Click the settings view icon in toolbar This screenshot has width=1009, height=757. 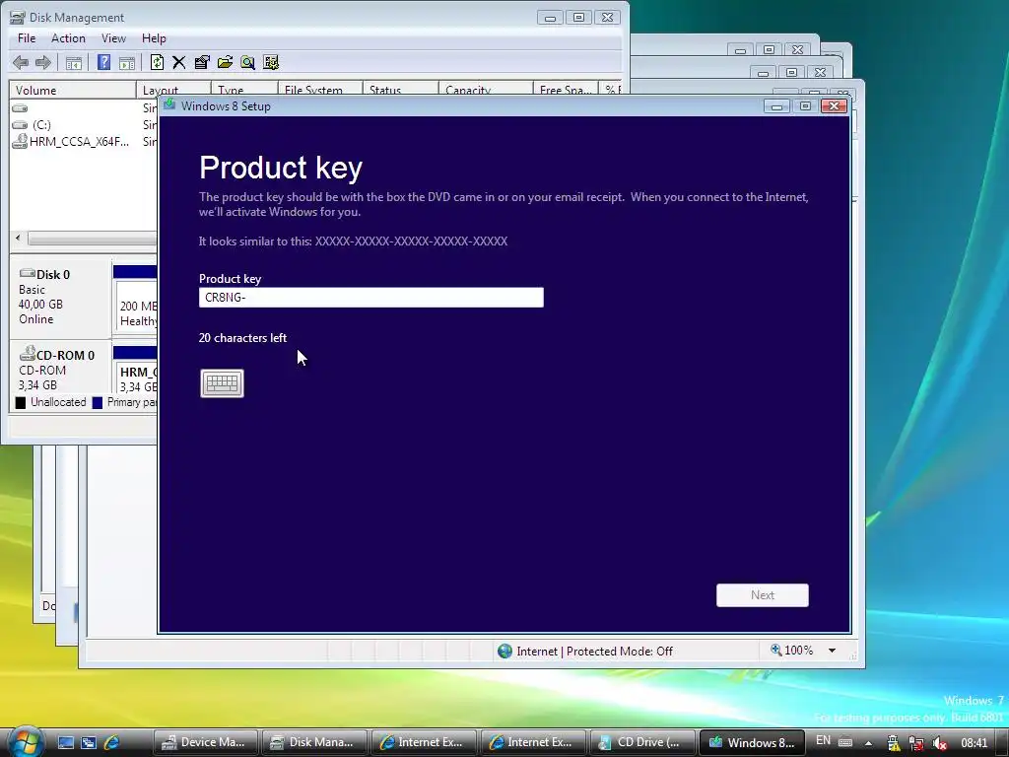click(271, 62)
